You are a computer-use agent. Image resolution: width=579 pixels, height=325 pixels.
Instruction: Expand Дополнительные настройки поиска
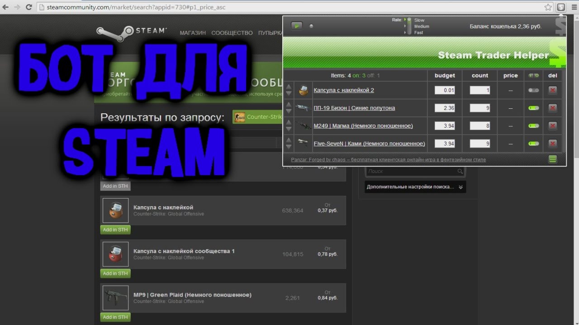(415, 187)
